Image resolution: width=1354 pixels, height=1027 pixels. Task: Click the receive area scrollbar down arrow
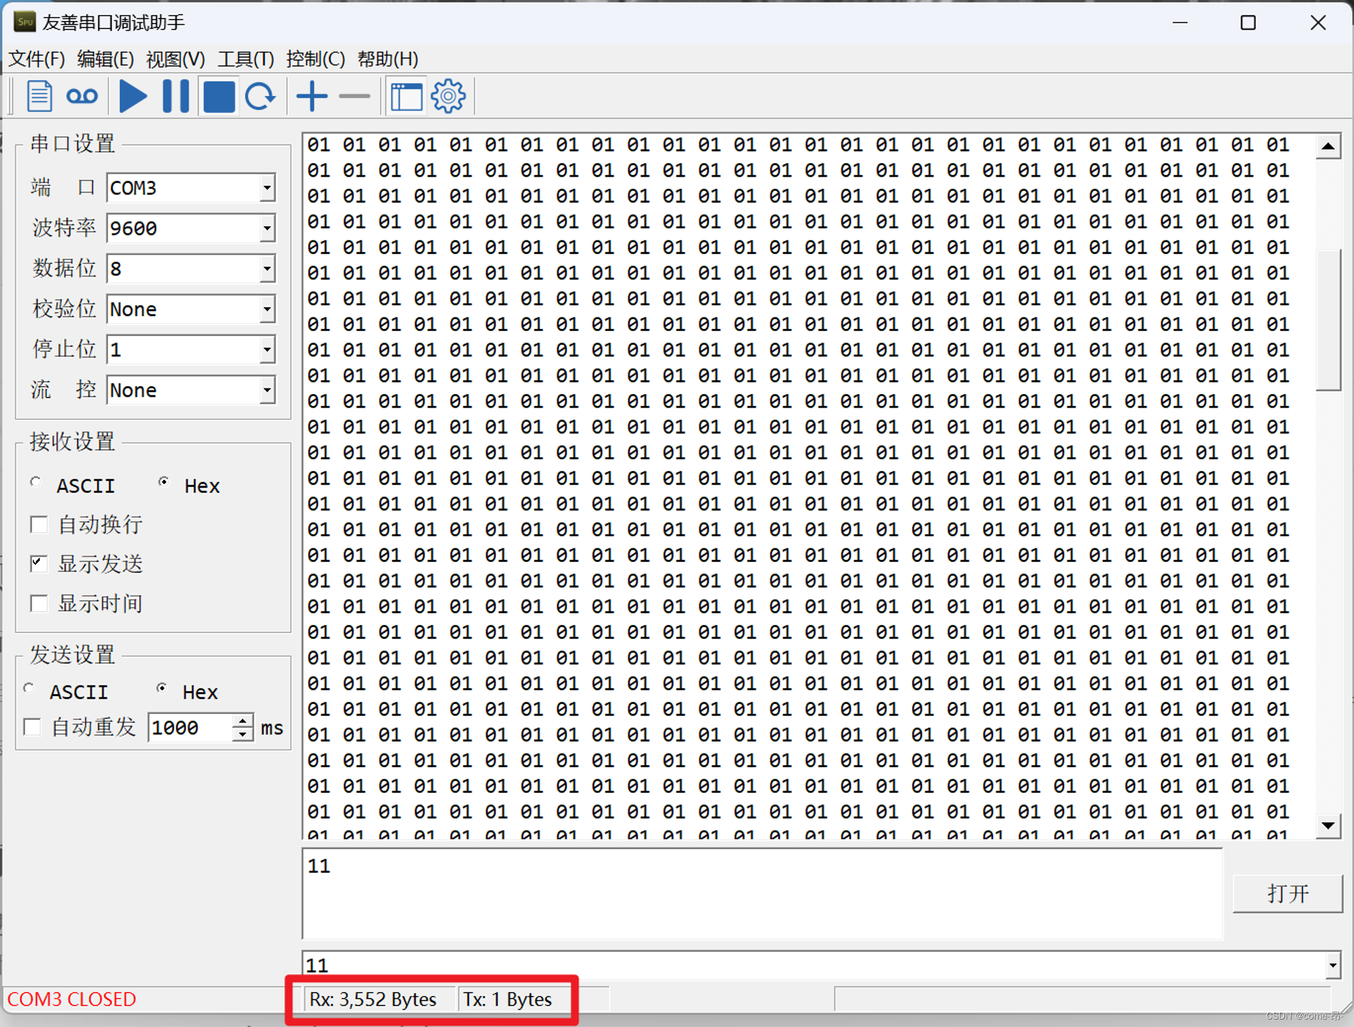pyautogui.click(x=1328, y=825)
